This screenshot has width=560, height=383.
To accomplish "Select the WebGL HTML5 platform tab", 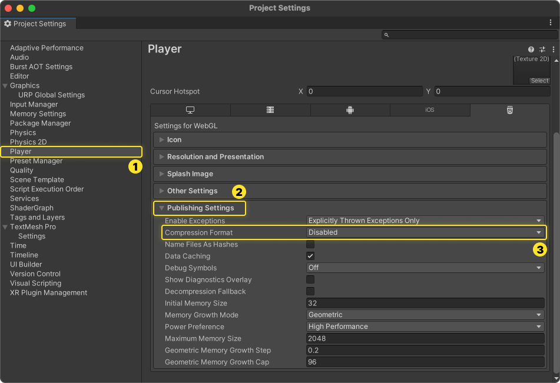I will point(510,110).
